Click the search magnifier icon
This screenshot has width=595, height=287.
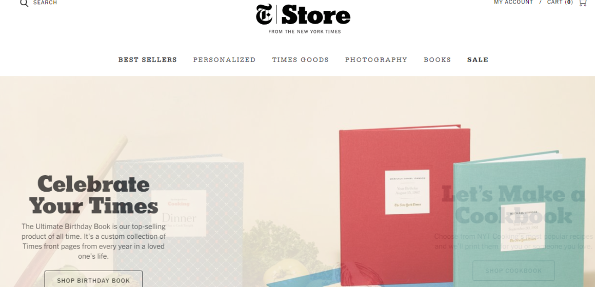pyautogui.click(x=24, y=3)
